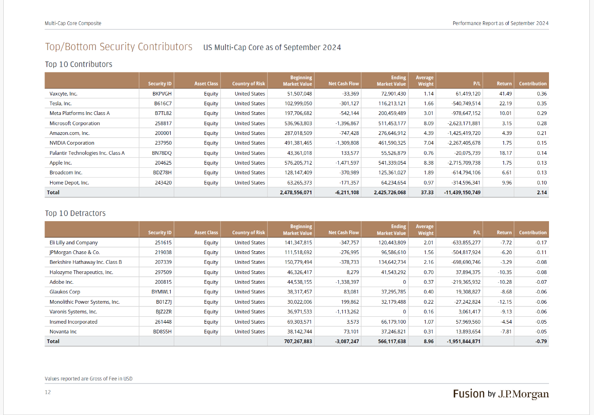Image resolution: width=594 pixels, height=415 pixels.
Task: Click "Monolithic Power Systems, Inc."
Action: click(84, 302)
